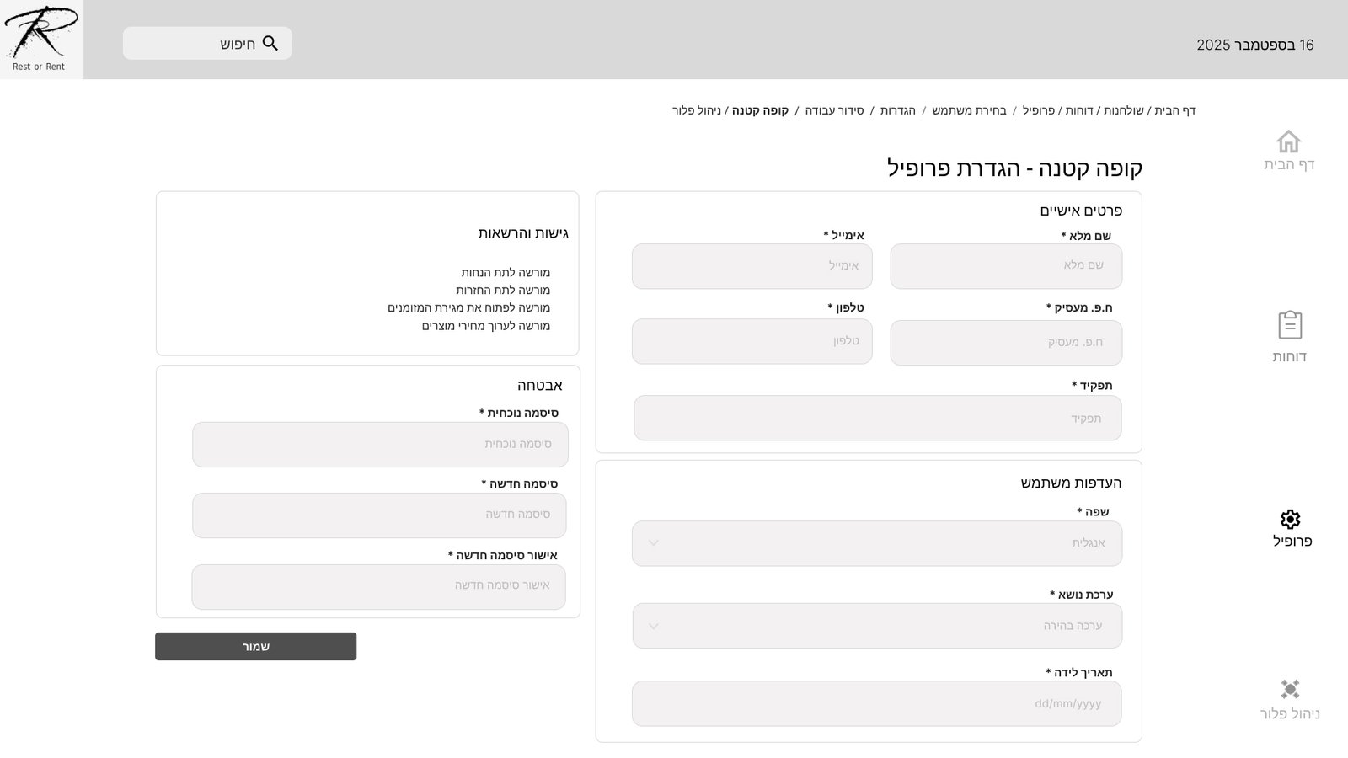Select the profile gear icon
The width and height of the screenshot is (1348, 758).
click(1290, 519)
